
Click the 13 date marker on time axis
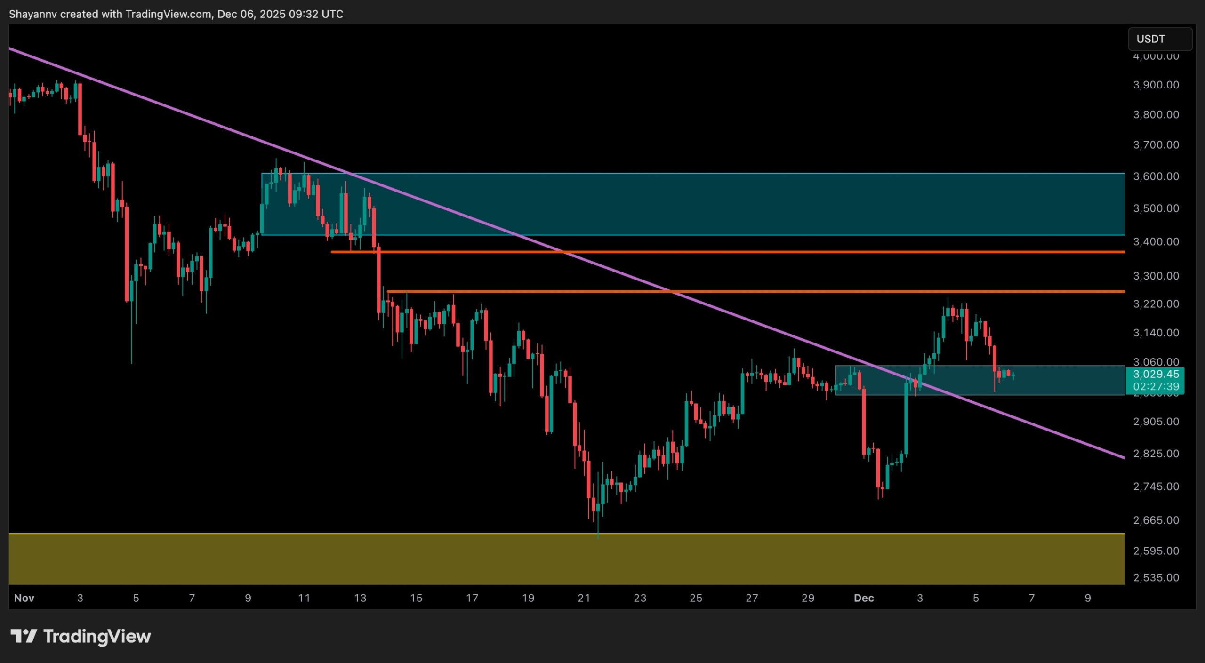(x=360, y=598)
